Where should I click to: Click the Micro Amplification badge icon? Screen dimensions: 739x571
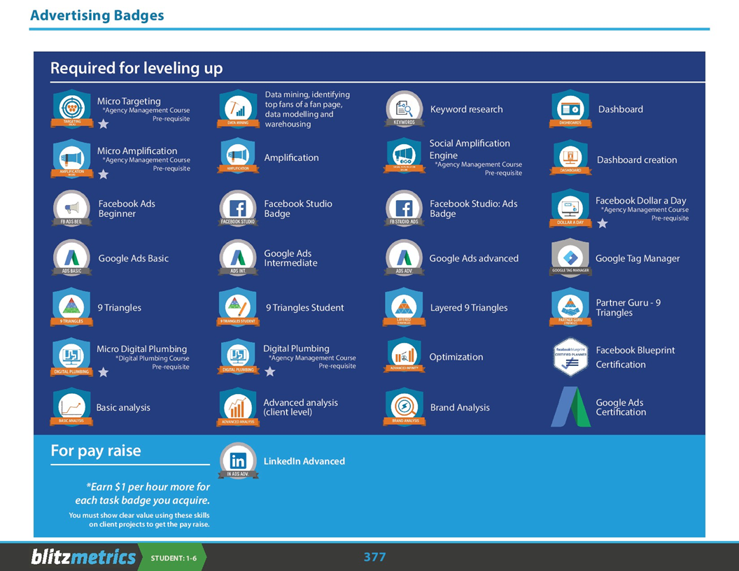tap(72, 158)
